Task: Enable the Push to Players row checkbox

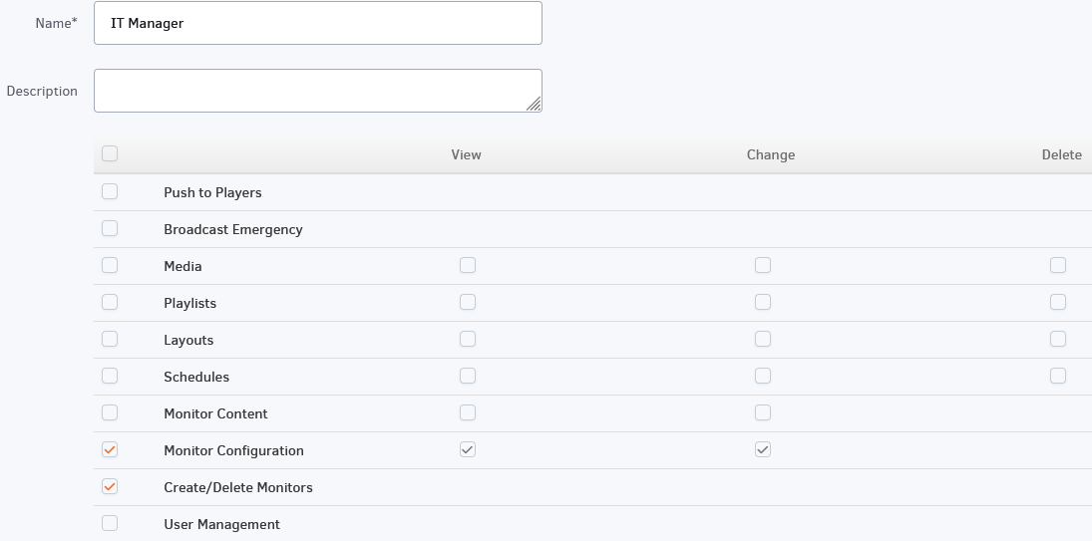Action: click(110, 191)
